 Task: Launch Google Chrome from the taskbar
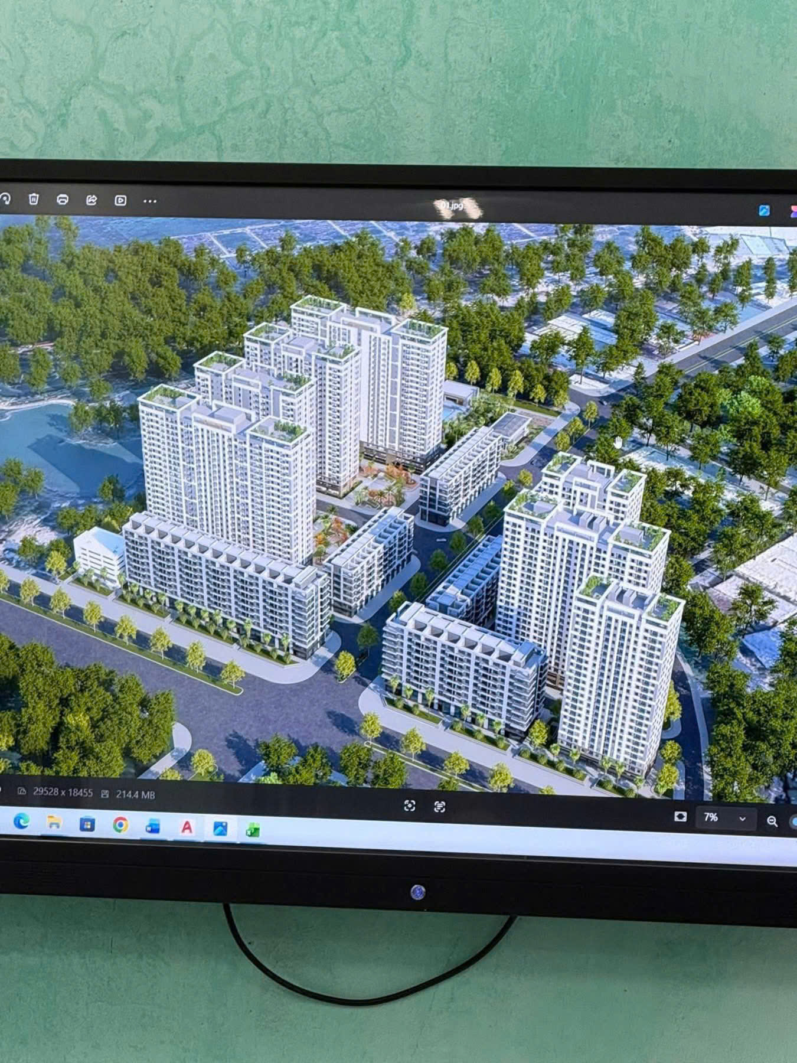pyautogui.click(x=120, y=824)
